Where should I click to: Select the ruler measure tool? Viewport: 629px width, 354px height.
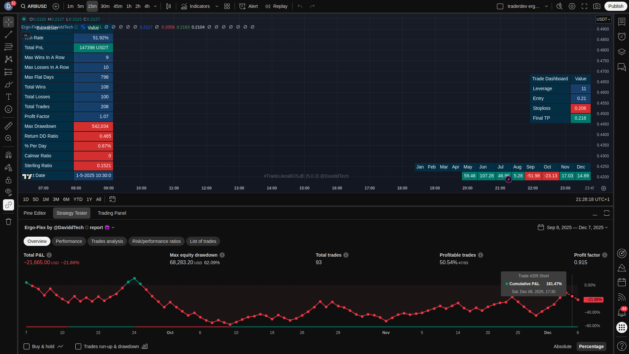[9, 126]
